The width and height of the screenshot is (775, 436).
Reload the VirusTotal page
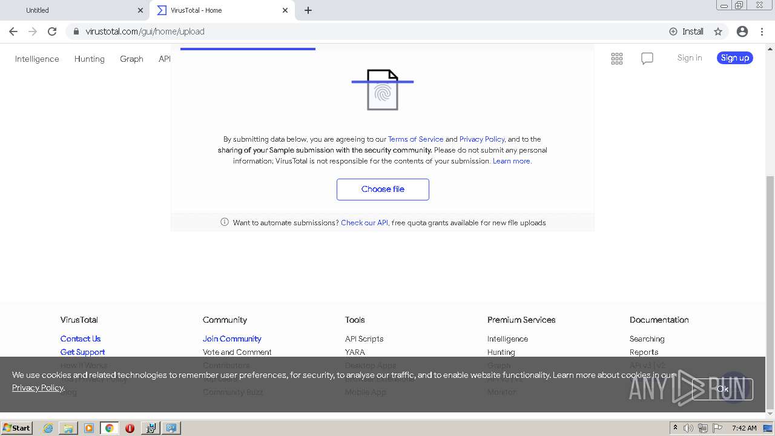tap(52, 31)
